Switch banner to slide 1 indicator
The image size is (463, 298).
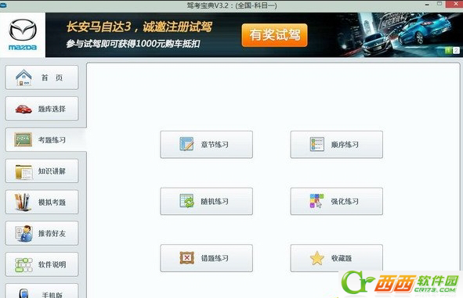tap(449, 50)
